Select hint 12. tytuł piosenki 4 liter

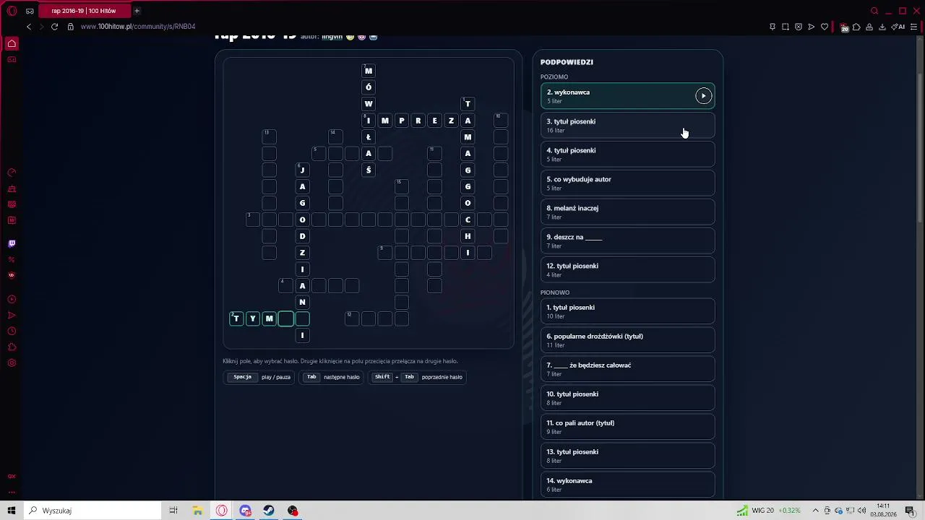pyautogui.click(x=627, y=269)
